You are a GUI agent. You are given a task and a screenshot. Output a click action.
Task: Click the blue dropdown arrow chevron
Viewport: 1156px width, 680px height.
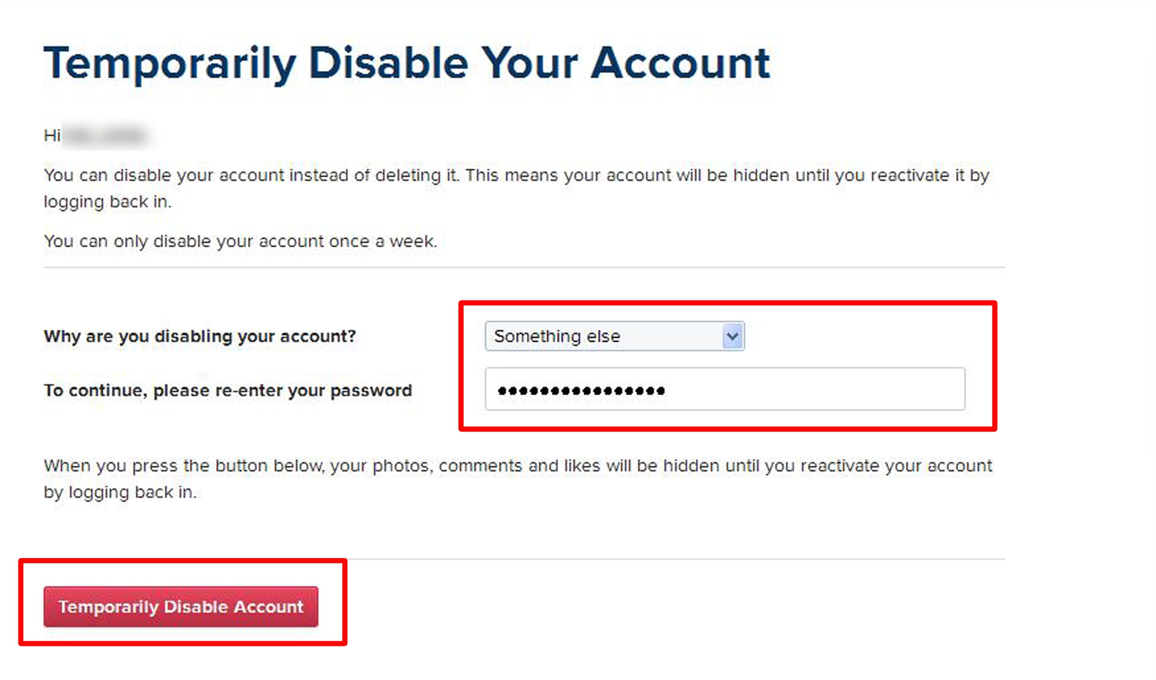tap(732, 336)
